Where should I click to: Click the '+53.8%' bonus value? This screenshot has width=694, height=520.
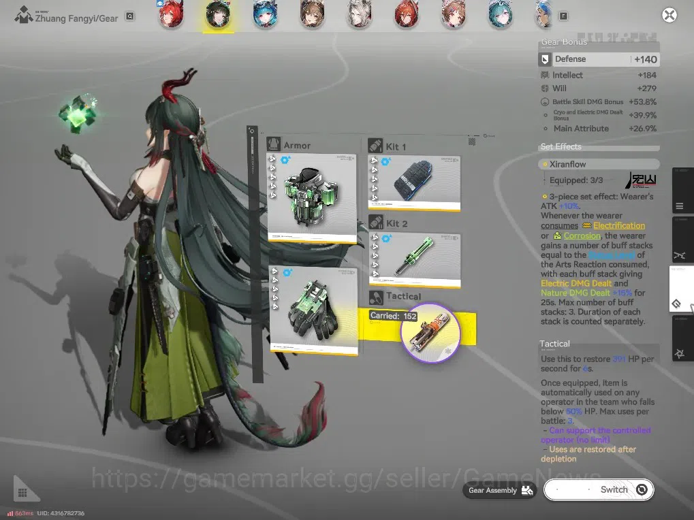click(643, 101)
